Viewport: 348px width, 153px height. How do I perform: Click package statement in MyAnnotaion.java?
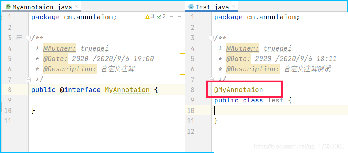click(x=74, y=17)
